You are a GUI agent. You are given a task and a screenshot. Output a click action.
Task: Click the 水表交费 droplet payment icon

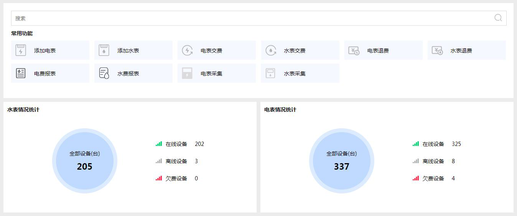coord(271,50)
